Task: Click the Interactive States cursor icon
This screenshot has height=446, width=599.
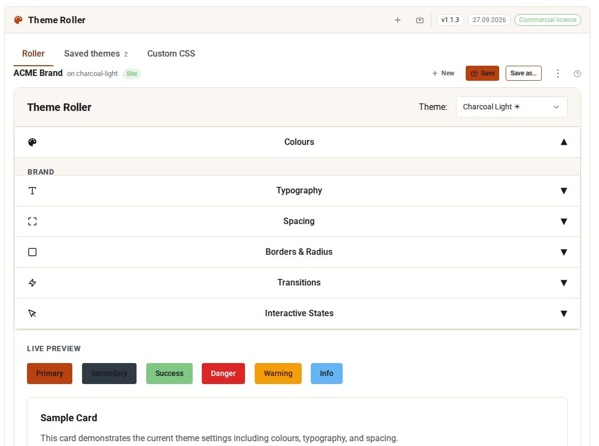Action: [x=32, y=313]
